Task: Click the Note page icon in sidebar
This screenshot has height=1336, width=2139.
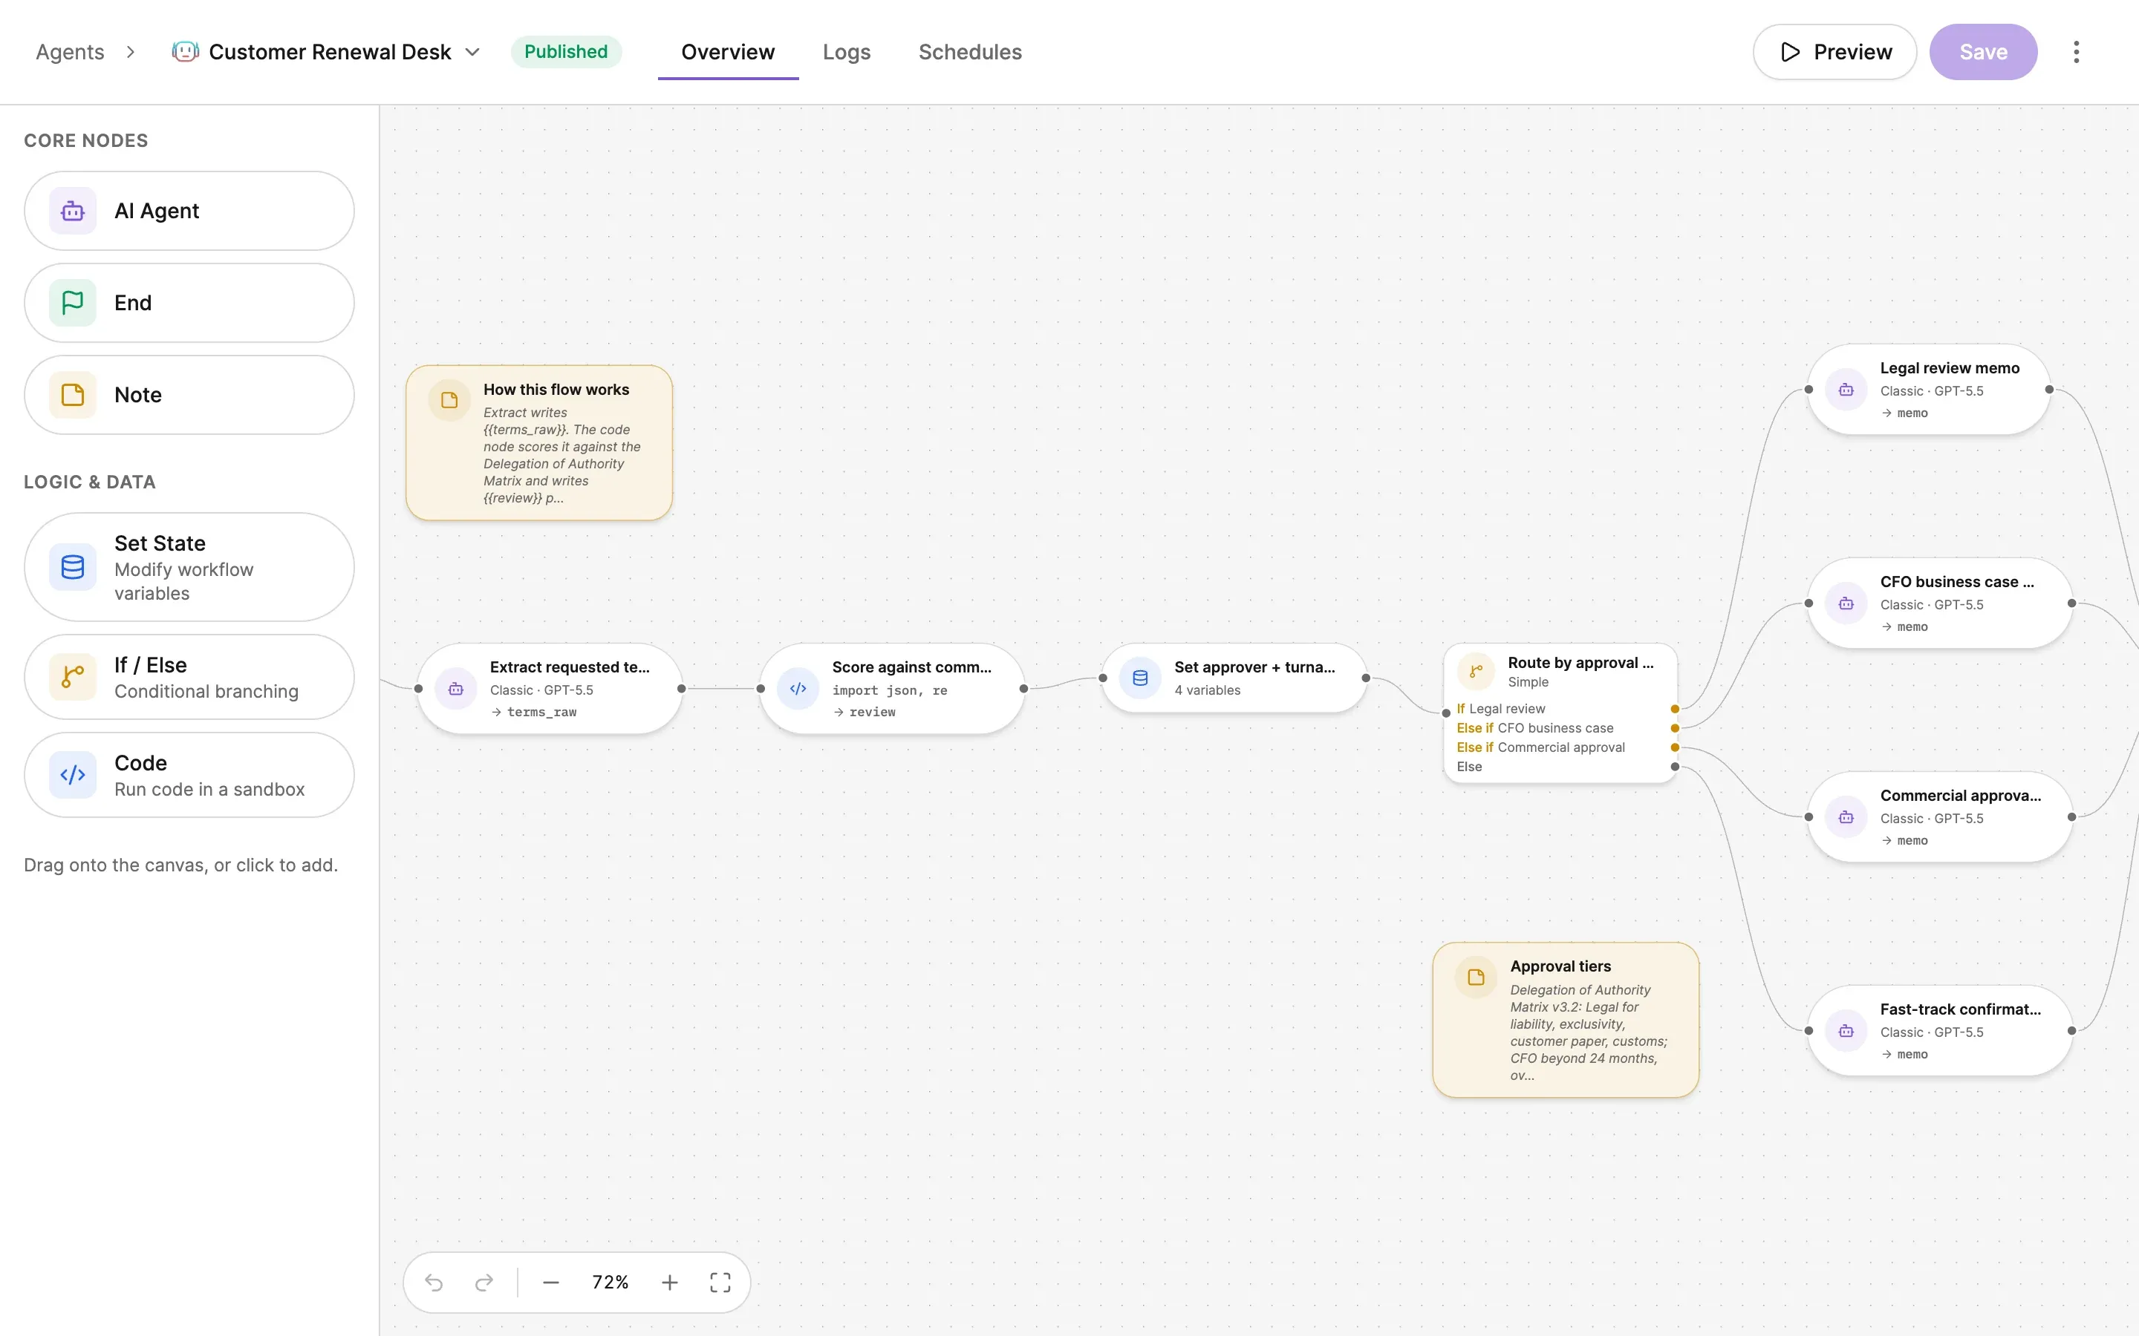Action: click(x=73, y=395)
